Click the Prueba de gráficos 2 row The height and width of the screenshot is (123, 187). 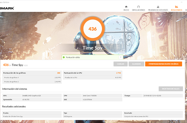click(x=32, y=82)
